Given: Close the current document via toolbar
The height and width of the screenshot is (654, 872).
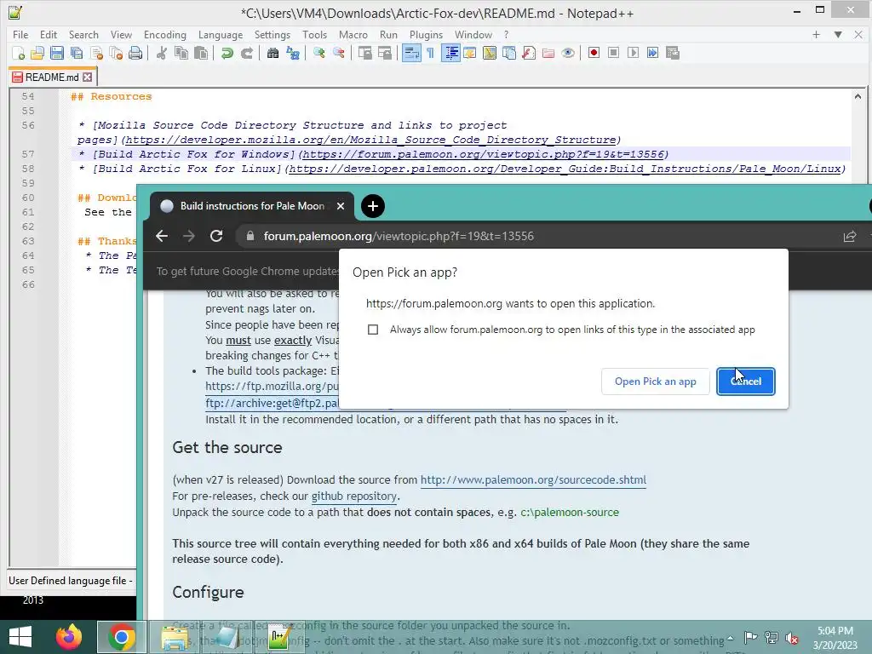Looking at the screenshot, I should tap(96, 53).
